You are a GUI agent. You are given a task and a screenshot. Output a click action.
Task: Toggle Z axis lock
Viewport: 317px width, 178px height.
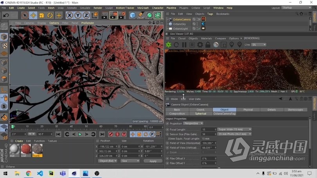click(86, 15)
